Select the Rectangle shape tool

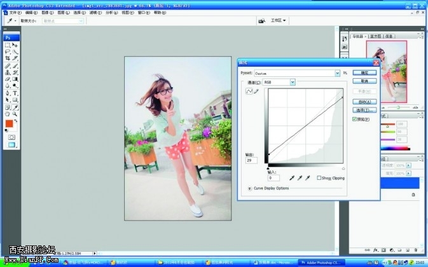[15, 100]
